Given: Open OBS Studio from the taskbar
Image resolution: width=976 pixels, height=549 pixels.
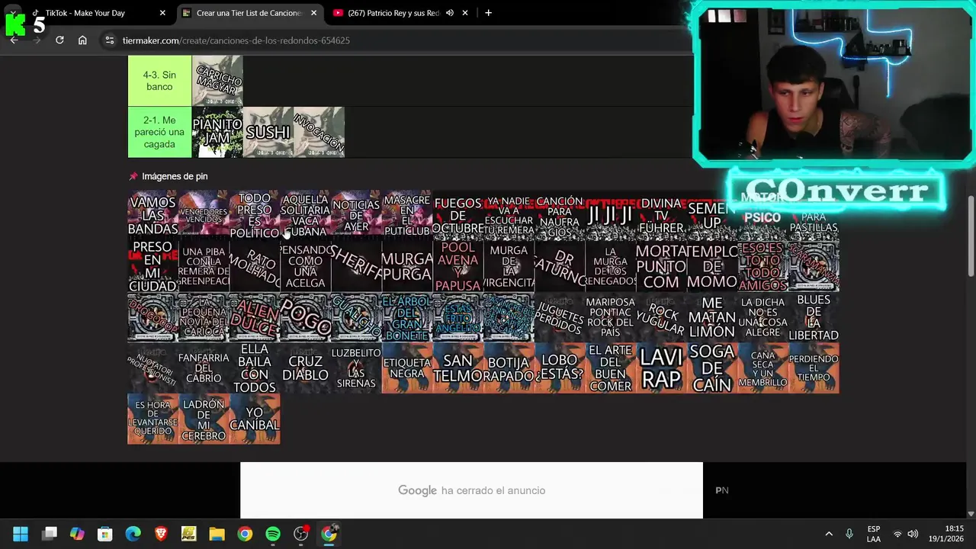Looking at the screenshot, I should (x=301, y=534).
